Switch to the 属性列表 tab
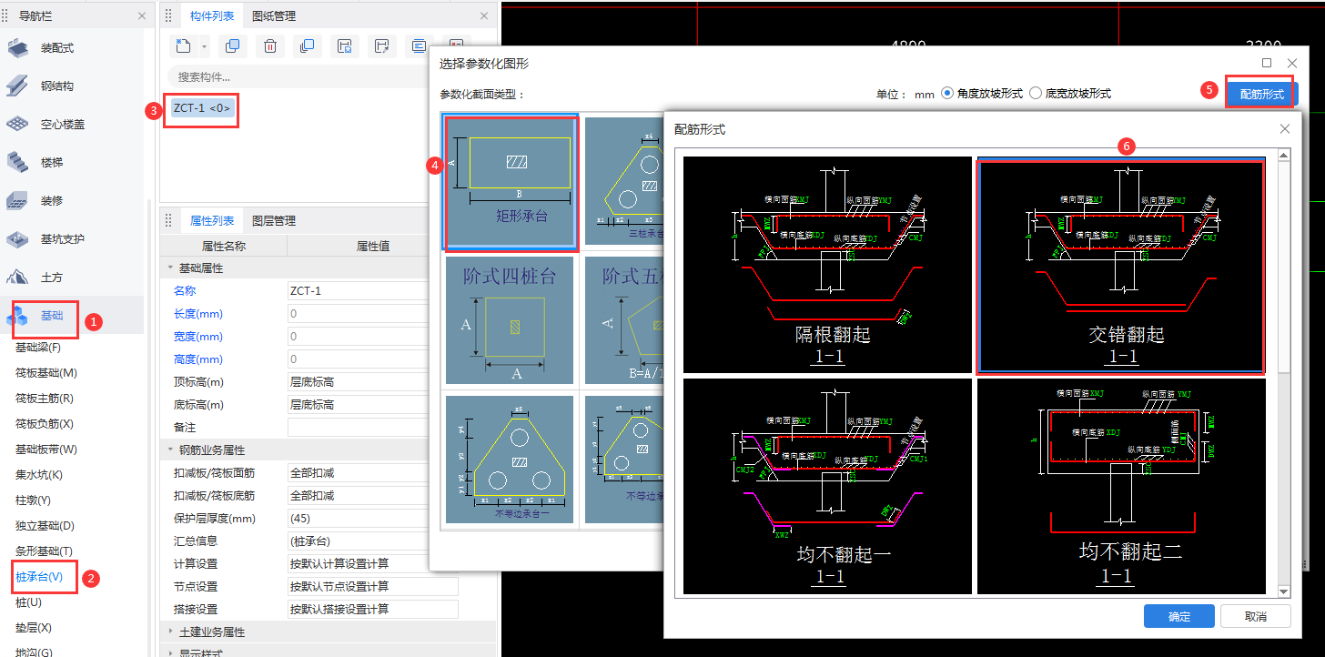This screenshot has width=1325, height=657. 212,220
